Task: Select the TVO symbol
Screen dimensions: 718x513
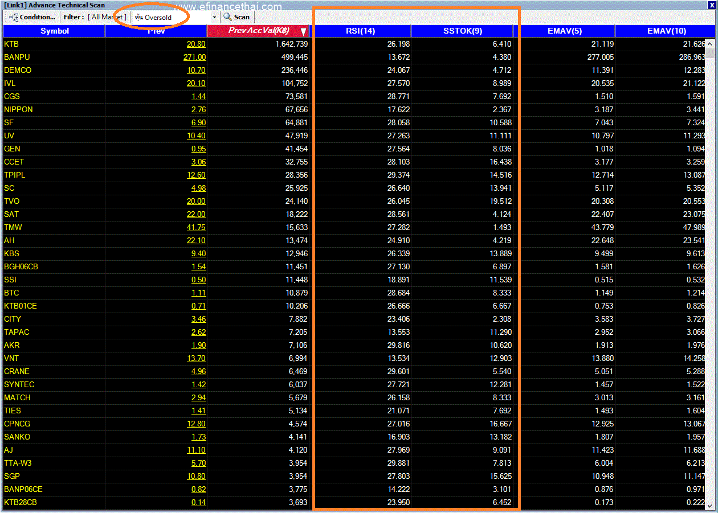Action: pos(11,201)
